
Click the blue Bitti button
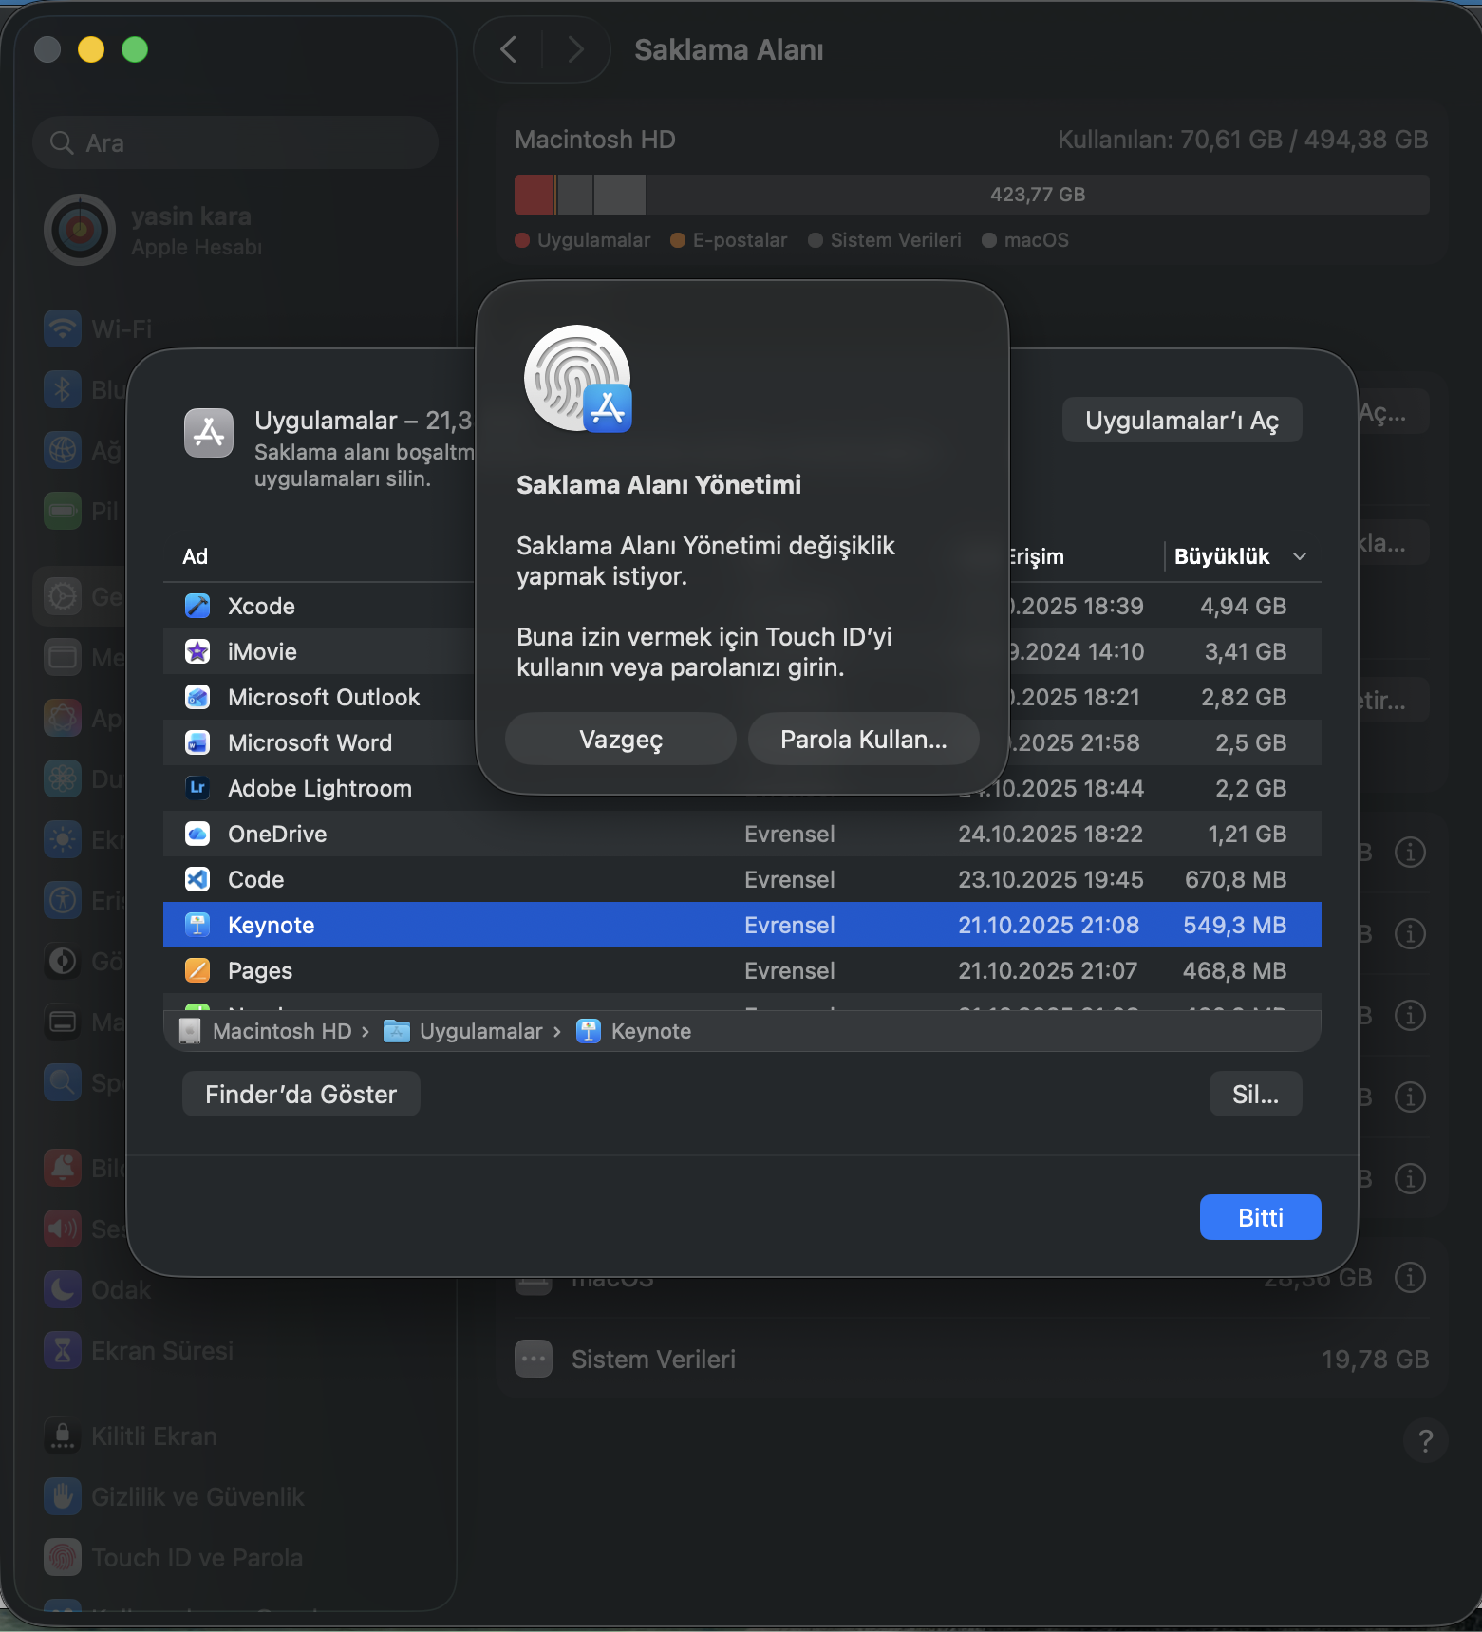1260,1217
